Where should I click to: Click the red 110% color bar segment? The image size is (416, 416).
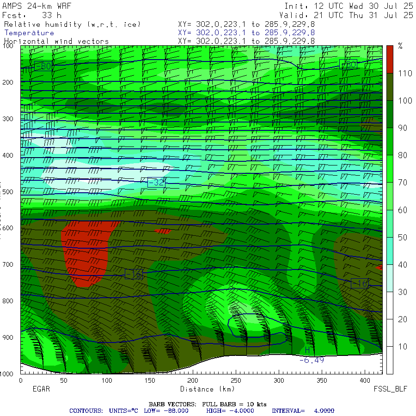(x=390, y=59)
